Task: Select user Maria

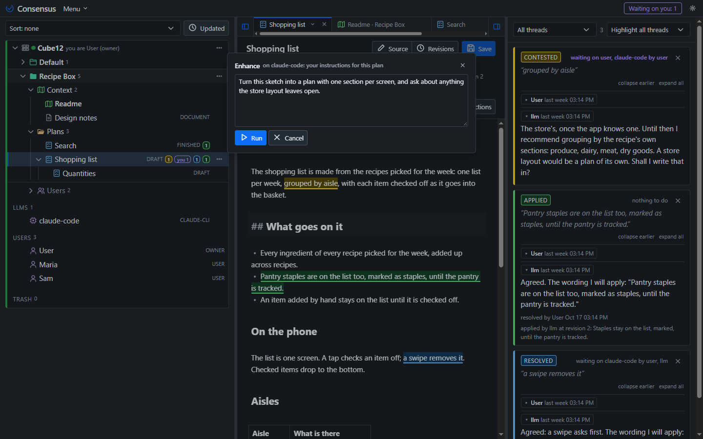Action: click(x=48, y=264)
